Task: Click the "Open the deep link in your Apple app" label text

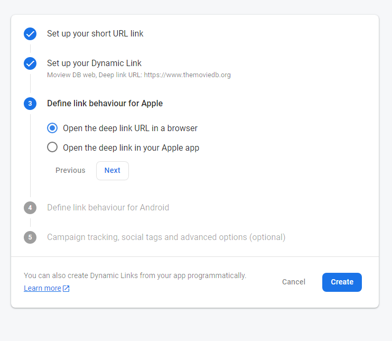Action: click(x=131, y=148)
